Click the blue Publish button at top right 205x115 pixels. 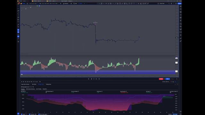point(179,4)
